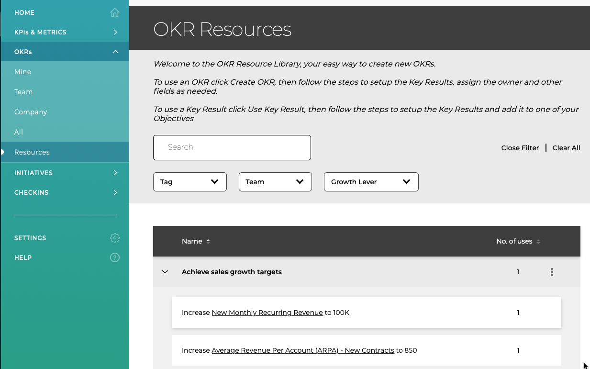Click Close Filter link
This screenshot has height=369, width=590.
coord(520,148)
